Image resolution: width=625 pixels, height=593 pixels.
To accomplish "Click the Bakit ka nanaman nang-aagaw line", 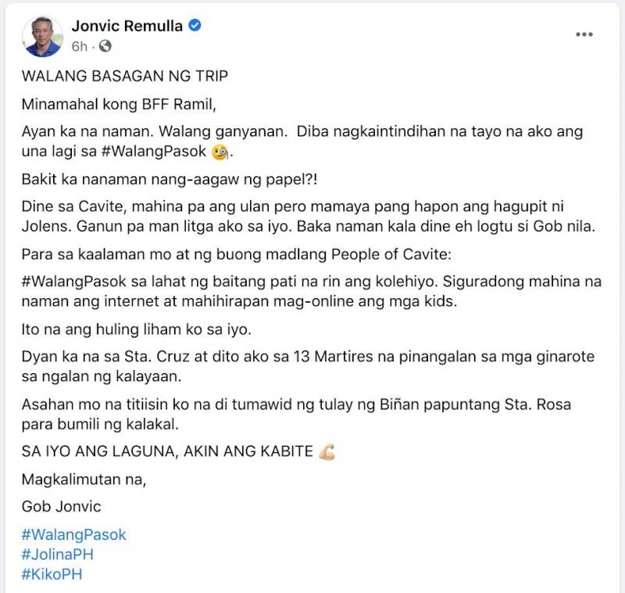I will click(170, 180).
